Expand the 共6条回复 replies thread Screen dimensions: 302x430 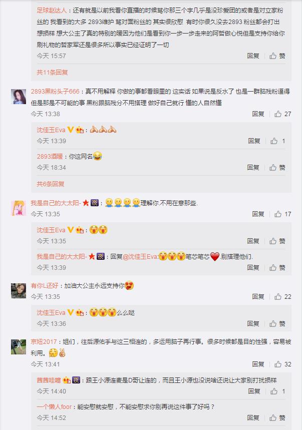pyautogui.click(x=51, y=184)
